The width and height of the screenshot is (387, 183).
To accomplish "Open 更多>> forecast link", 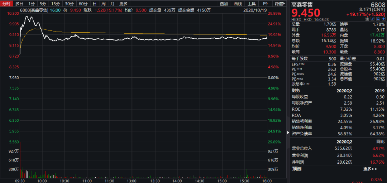I will (370, 169).
